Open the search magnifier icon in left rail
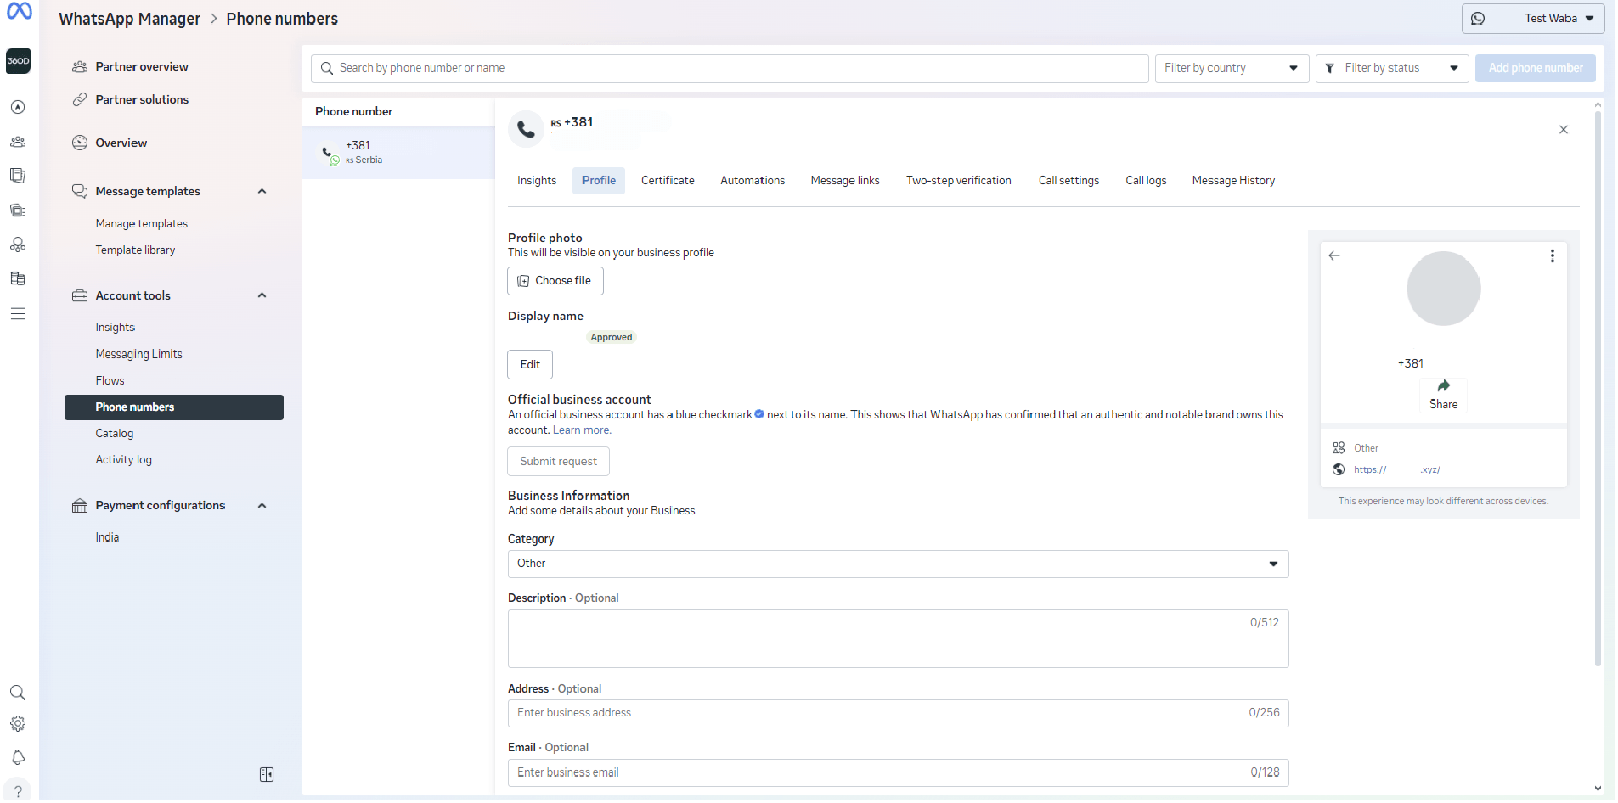1618x803 pixels. pos(18,693)
